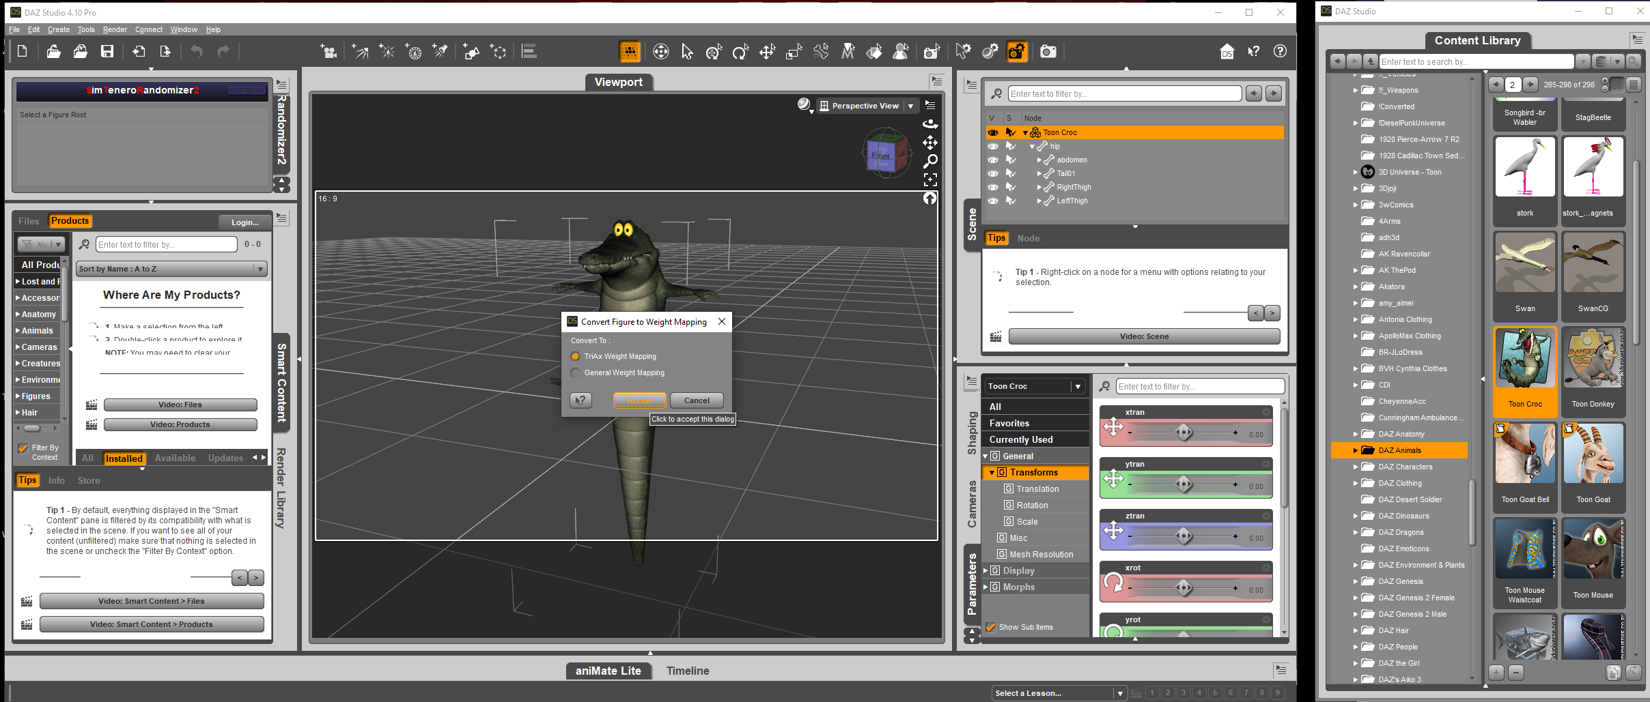Toggle visibility eye for Toon Croc node
The width and height of the screenshot is (1650, 702).
click(x=993, y=132)
